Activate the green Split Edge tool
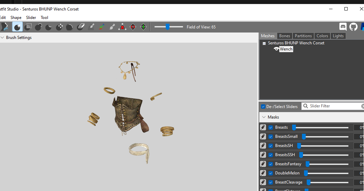 pos(143,27)
